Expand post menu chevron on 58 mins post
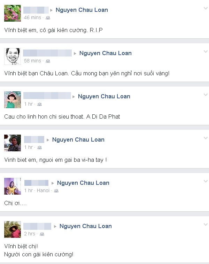Screen dimensions: 209x264 pyautogui.click(x=206, y=52)
